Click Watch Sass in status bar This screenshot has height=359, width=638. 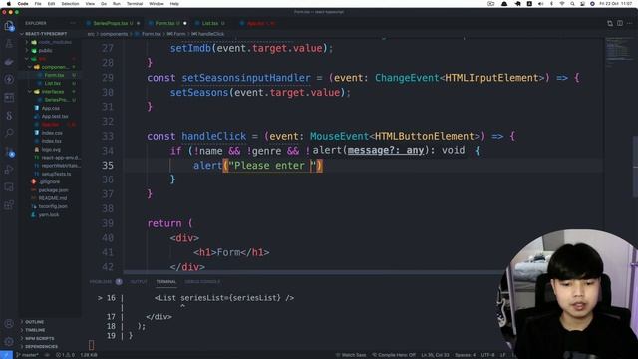[x=351, y=355]
